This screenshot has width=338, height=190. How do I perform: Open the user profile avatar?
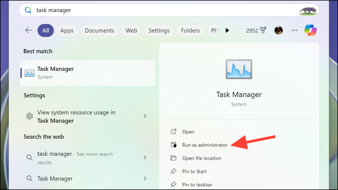[279, 30]
